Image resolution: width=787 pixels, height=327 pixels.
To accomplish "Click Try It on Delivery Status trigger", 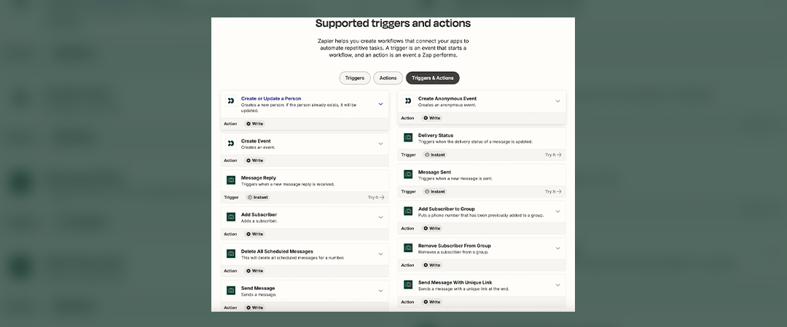I will [x=553, y=155].
